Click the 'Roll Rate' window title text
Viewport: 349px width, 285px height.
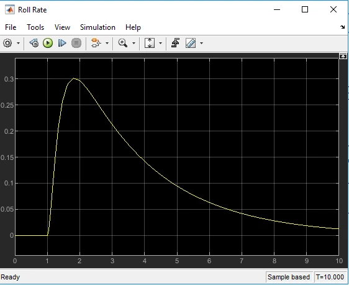coord(32,10)
